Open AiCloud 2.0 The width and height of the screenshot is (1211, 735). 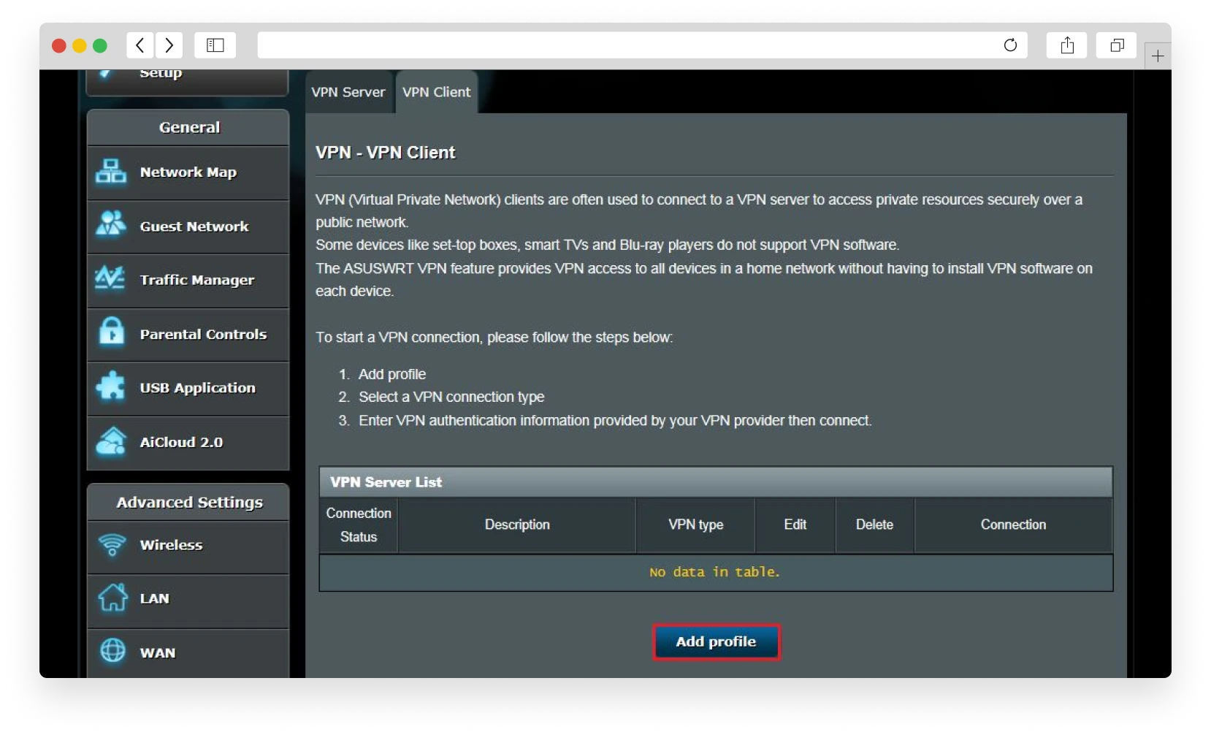click(x=180, y=442)
